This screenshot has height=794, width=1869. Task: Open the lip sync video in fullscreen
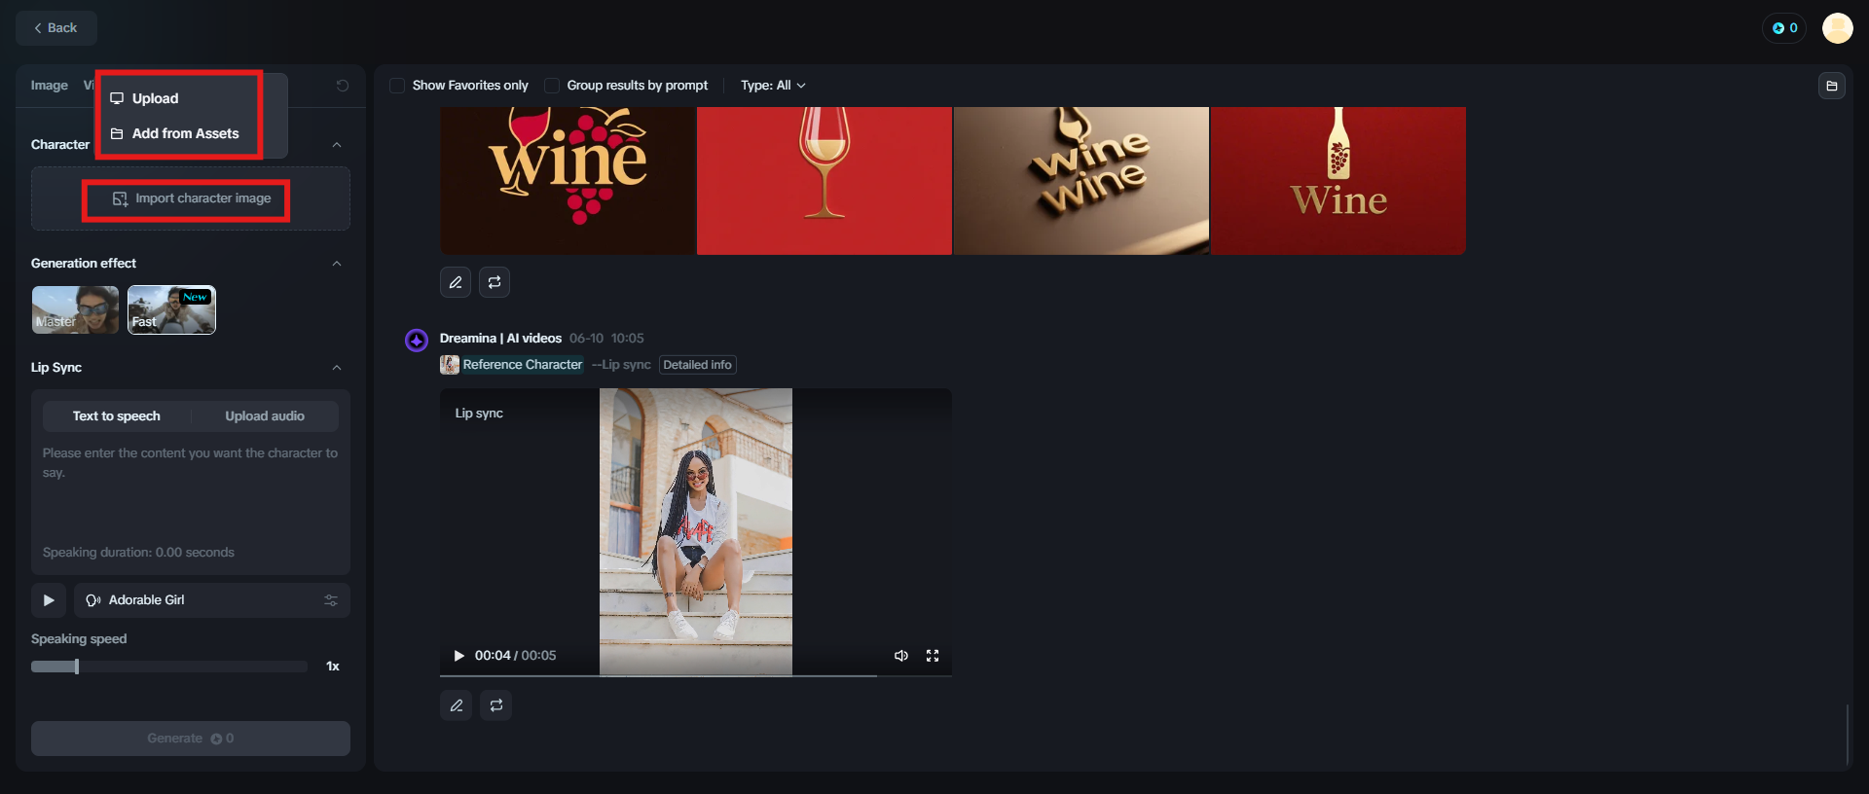(933, 656)
